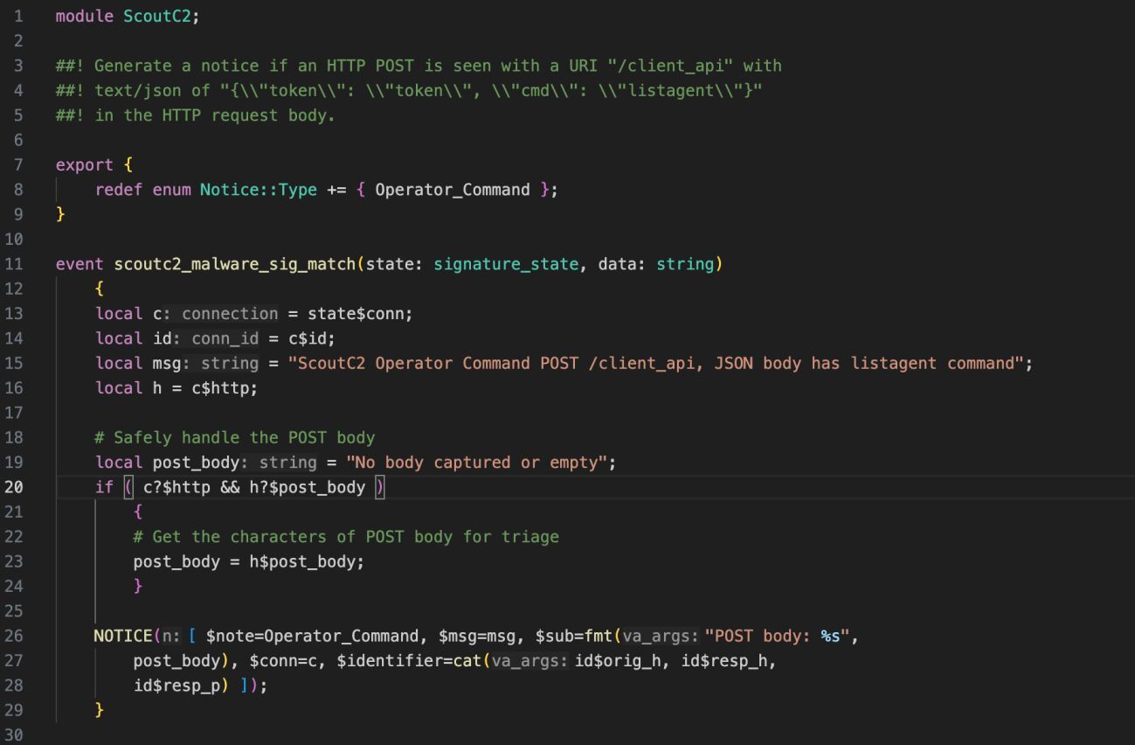
Task: Click the text/json comment on line 4
Action: coord(409,90)
